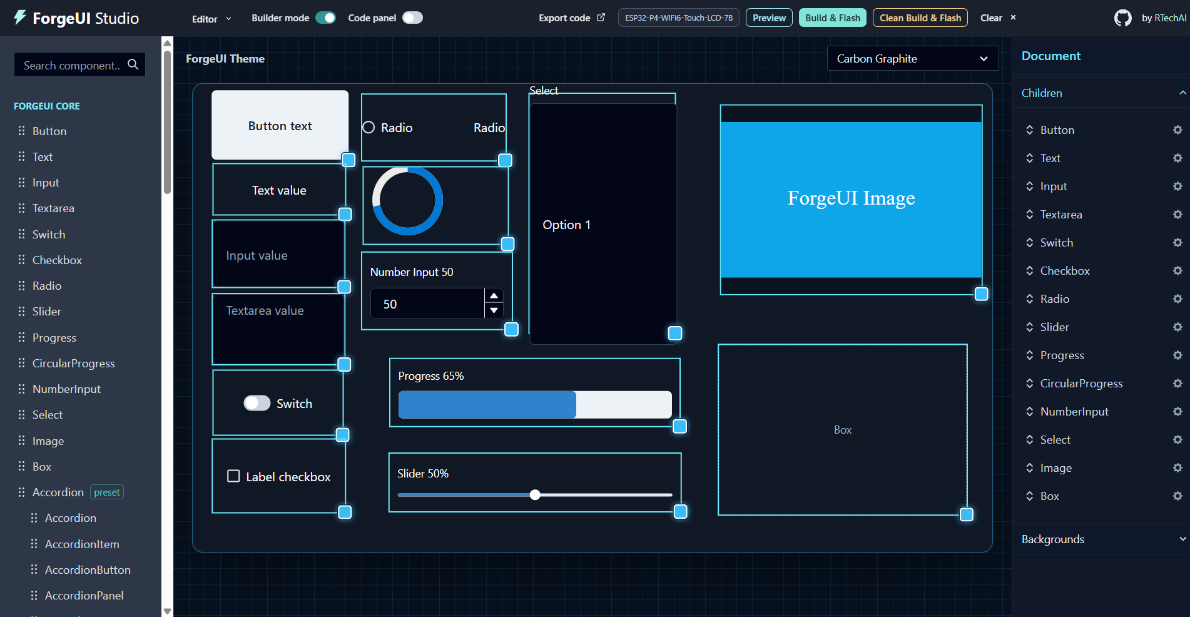The image size is (1190, 617).
Task: Open settings gear for Select child
Action: (1177, 440)
